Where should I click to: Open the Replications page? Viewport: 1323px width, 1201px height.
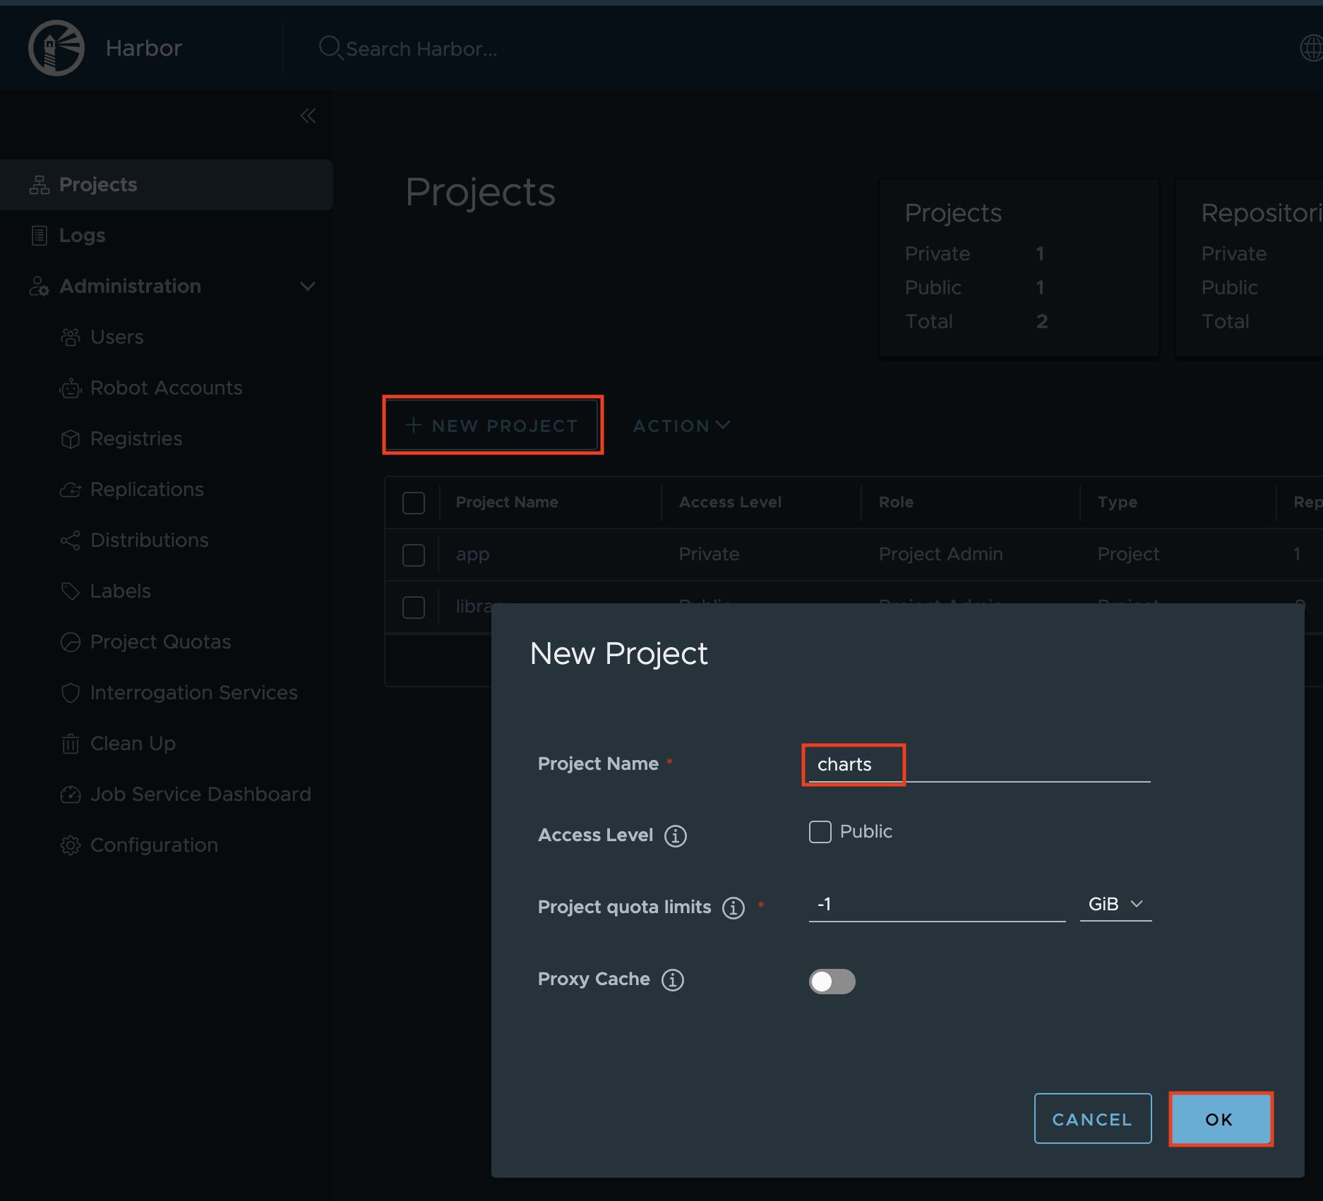(x=147, y=490)
